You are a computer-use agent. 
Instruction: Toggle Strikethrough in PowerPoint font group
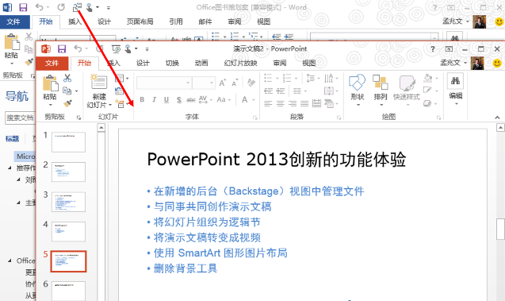tap(191, 100)
